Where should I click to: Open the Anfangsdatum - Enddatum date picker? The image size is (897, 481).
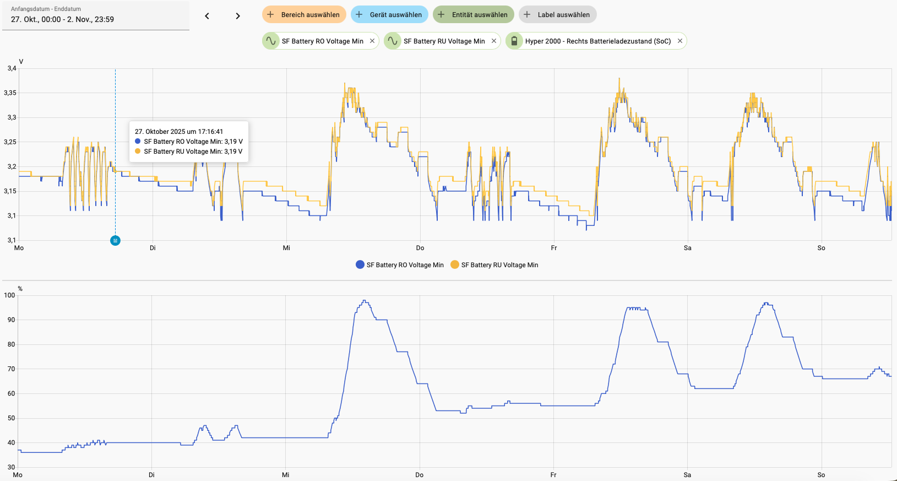click(96, 15)
